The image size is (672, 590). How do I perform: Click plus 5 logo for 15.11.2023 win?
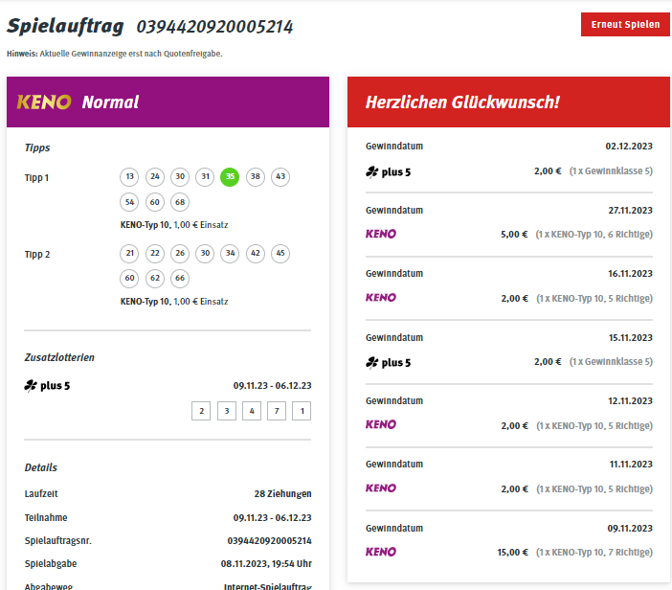(x=388, y=363)
